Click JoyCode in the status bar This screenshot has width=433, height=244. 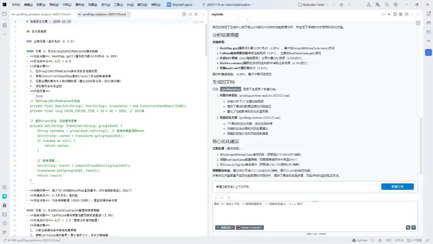click(360, 240)
